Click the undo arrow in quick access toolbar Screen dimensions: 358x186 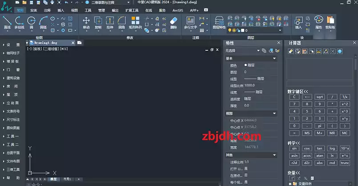click(66, 3)
